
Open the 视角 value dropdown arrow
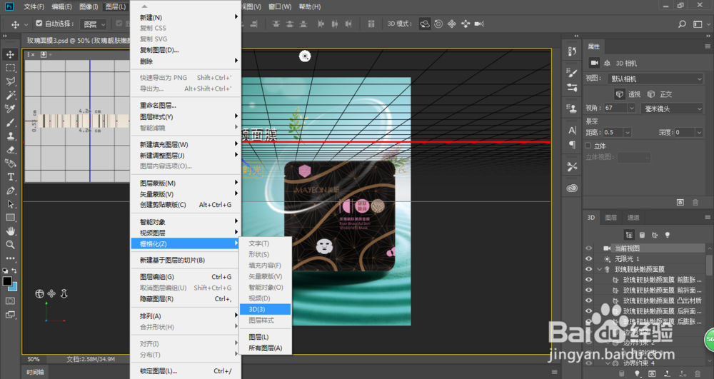[631, 108]
